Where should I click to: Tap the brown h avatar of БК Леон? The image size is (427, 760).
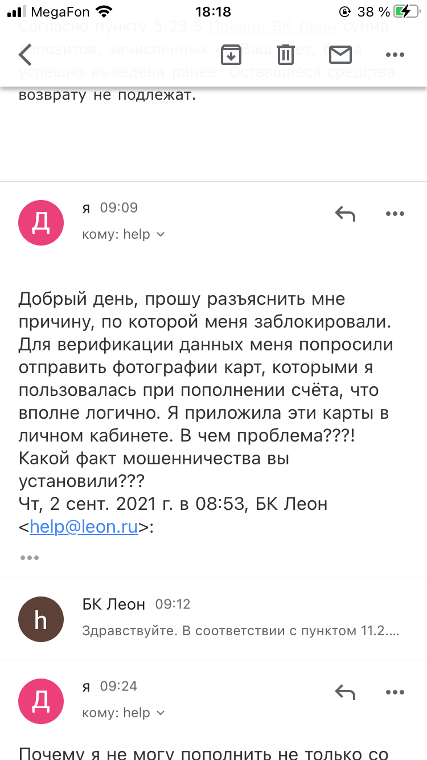click(41, 619)
